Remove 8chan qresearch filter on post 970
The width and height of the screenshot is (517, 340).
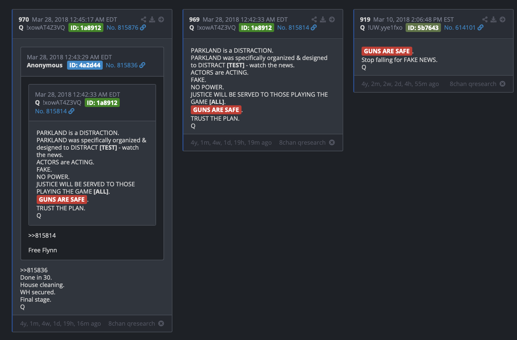pyautogui.click(x=161, y=323)
